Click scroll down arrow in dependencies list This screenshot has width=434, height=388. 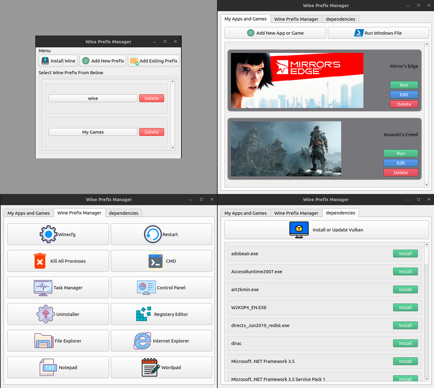[427, 379]
